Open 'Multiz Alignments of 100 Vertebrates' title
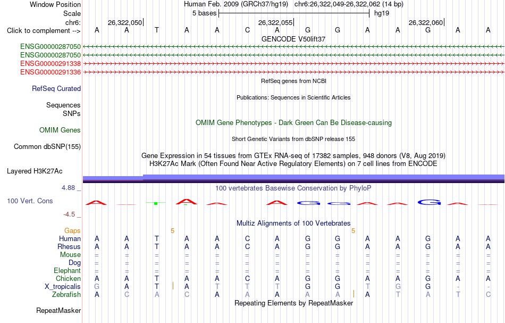 click(293, 223)
